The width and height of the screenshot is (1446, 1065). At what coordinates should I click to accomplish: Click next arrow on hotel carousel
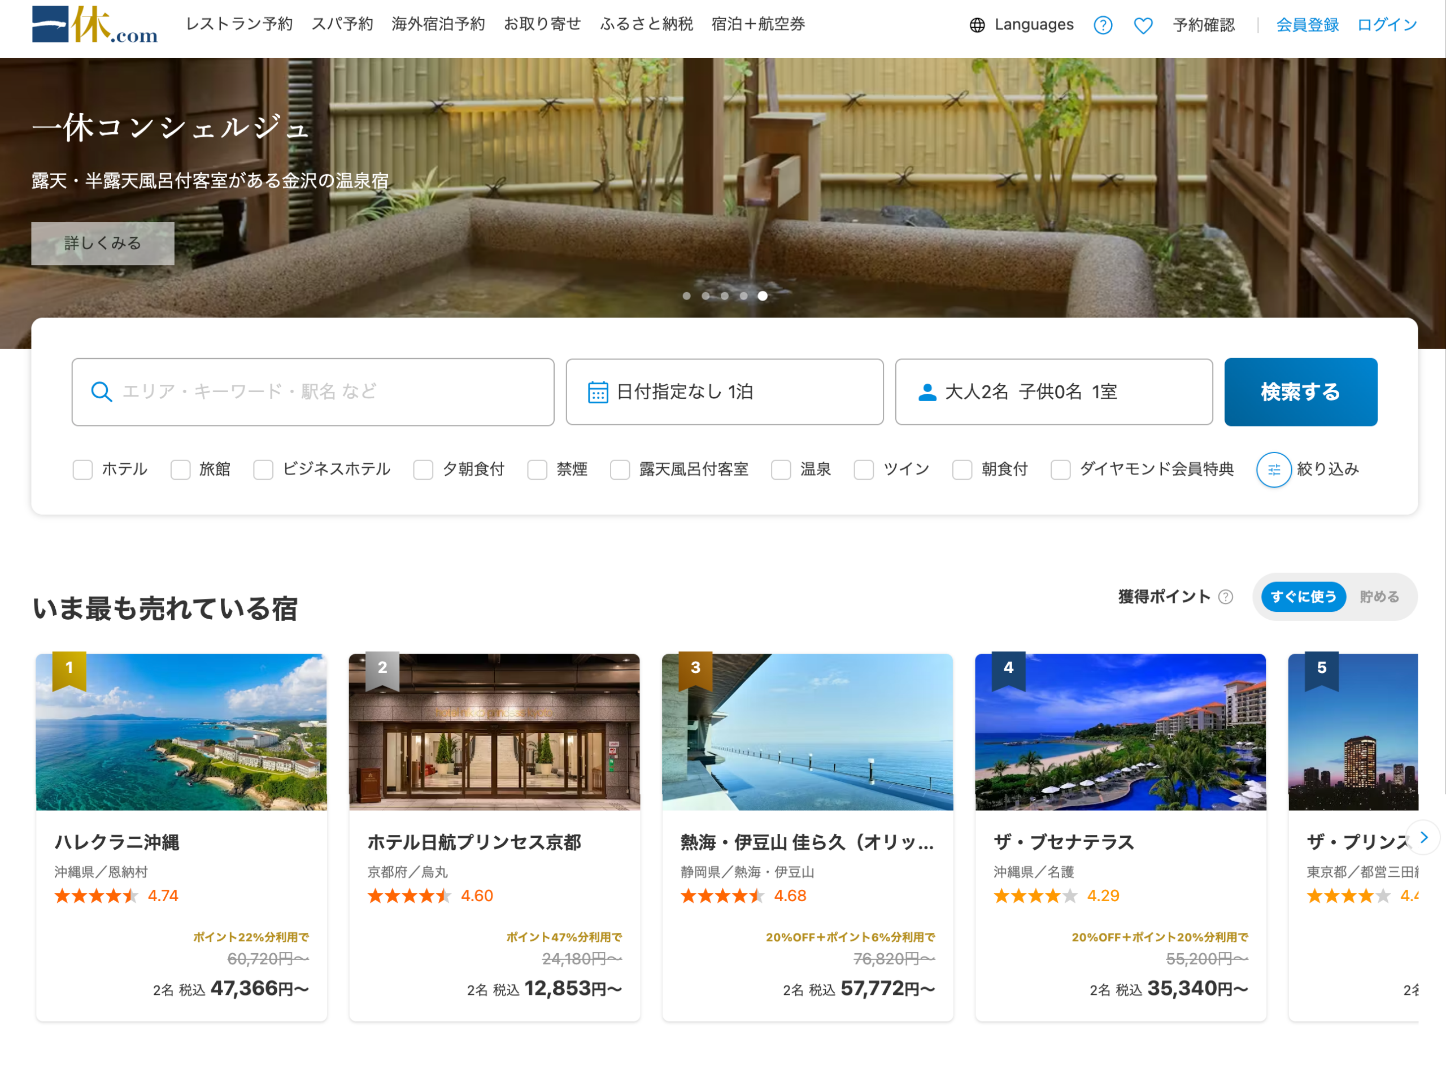[x=1423, y=837]
